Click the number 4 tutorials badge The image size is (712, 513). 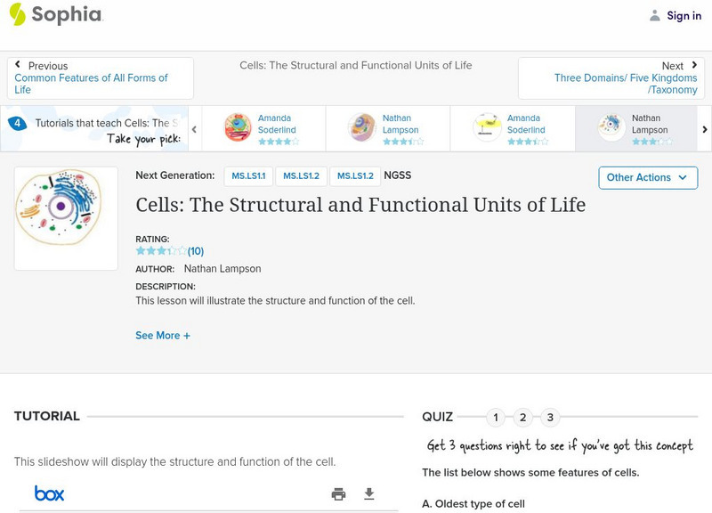[x=17, y=124]
